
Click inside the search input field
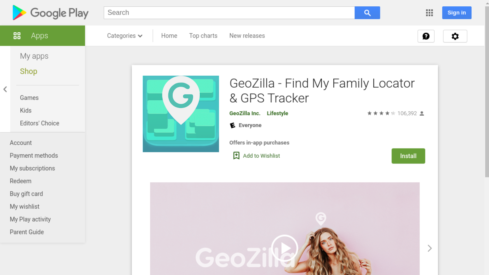click(x=229, y=13)
